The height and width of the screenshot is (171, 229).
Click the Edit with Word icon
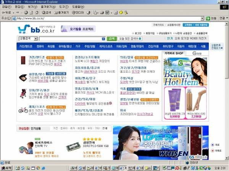(x=107, y=13)
